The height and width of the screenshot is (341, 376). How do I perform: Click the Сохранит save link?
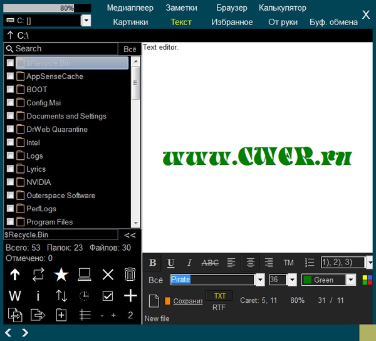188,301
